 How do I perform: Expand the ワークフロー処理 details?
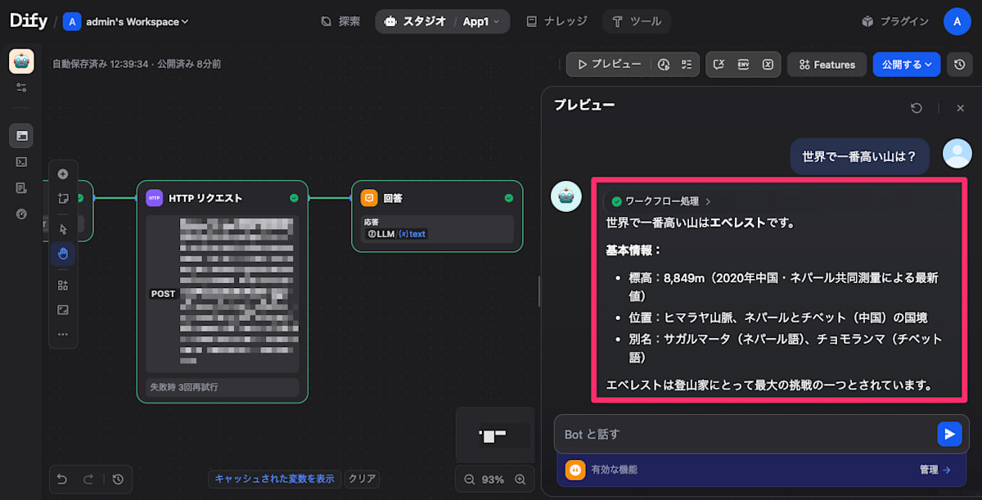pyautogui.click(x=661, y=201)
